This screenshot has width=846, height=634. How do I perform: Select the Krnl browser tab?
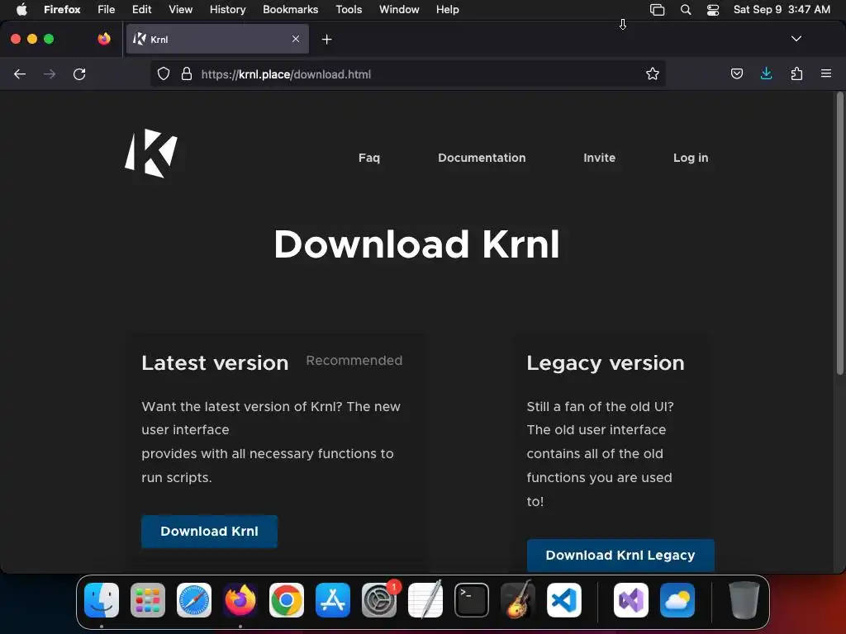point(217,39)
